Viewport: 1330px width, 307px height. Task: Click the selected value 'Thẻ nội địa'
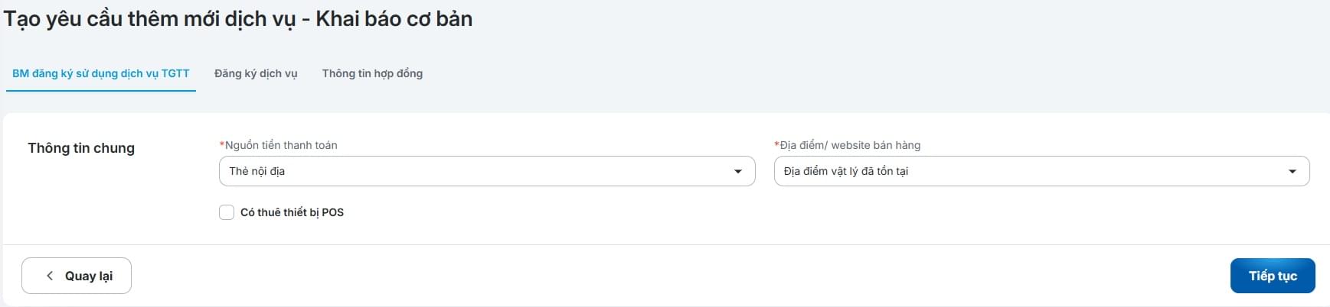click(257, 171)
